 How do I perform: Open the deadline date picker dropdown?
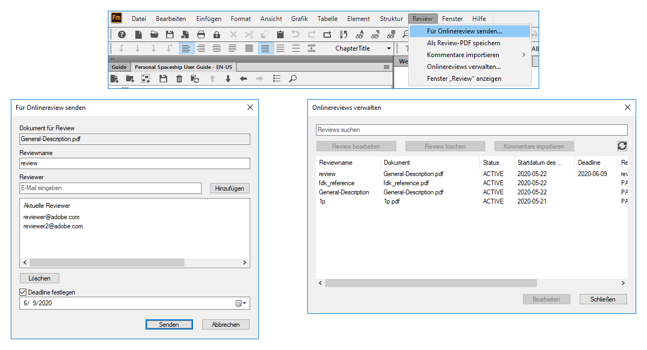click(242, 303)
